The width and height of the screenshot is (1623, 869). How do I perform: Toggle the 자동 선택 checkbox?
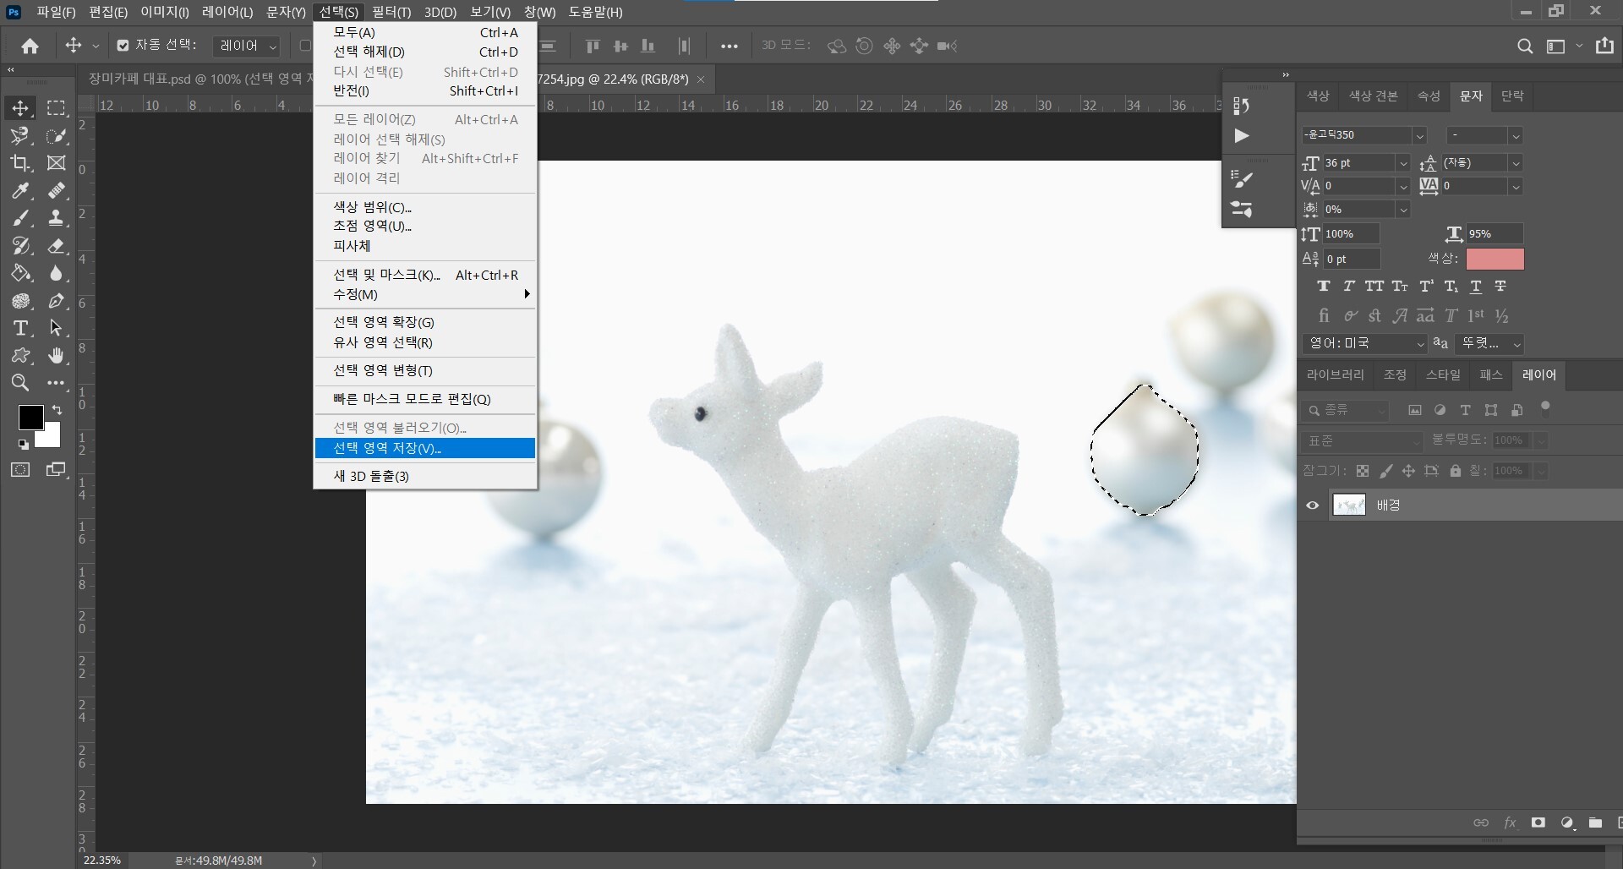pos(123,46)
